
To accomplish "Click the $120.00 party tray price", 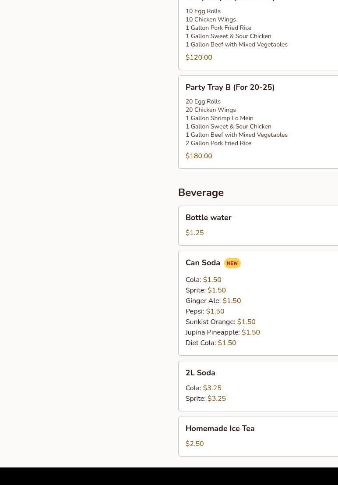I will coord(199,57).
